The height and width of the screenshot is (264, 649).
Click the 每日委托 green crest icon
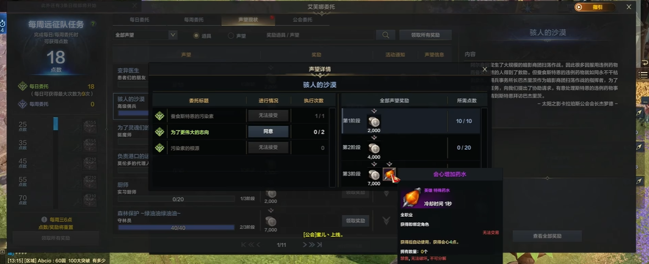pyautogui.click(x=23, y=86)
